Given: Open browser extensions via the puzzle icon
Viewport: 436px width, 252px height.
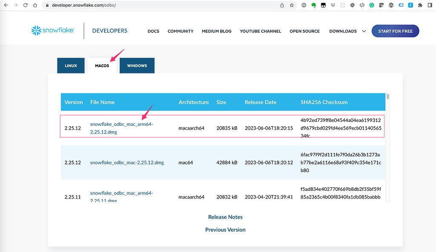Looking at the screenshot, I should click(x=420, y=5).
